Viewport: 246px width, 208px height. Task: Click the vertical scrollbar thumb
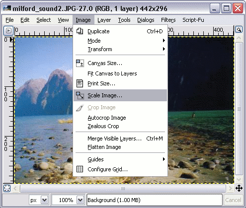pos(239,109)
